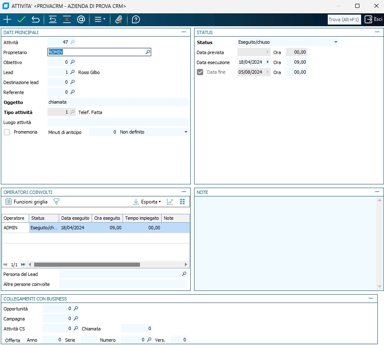Viewport: 384px width, 345px height.
Task: Enable the Promemoria checkbox
Action: pyautogui.click(x=7, y=132)
